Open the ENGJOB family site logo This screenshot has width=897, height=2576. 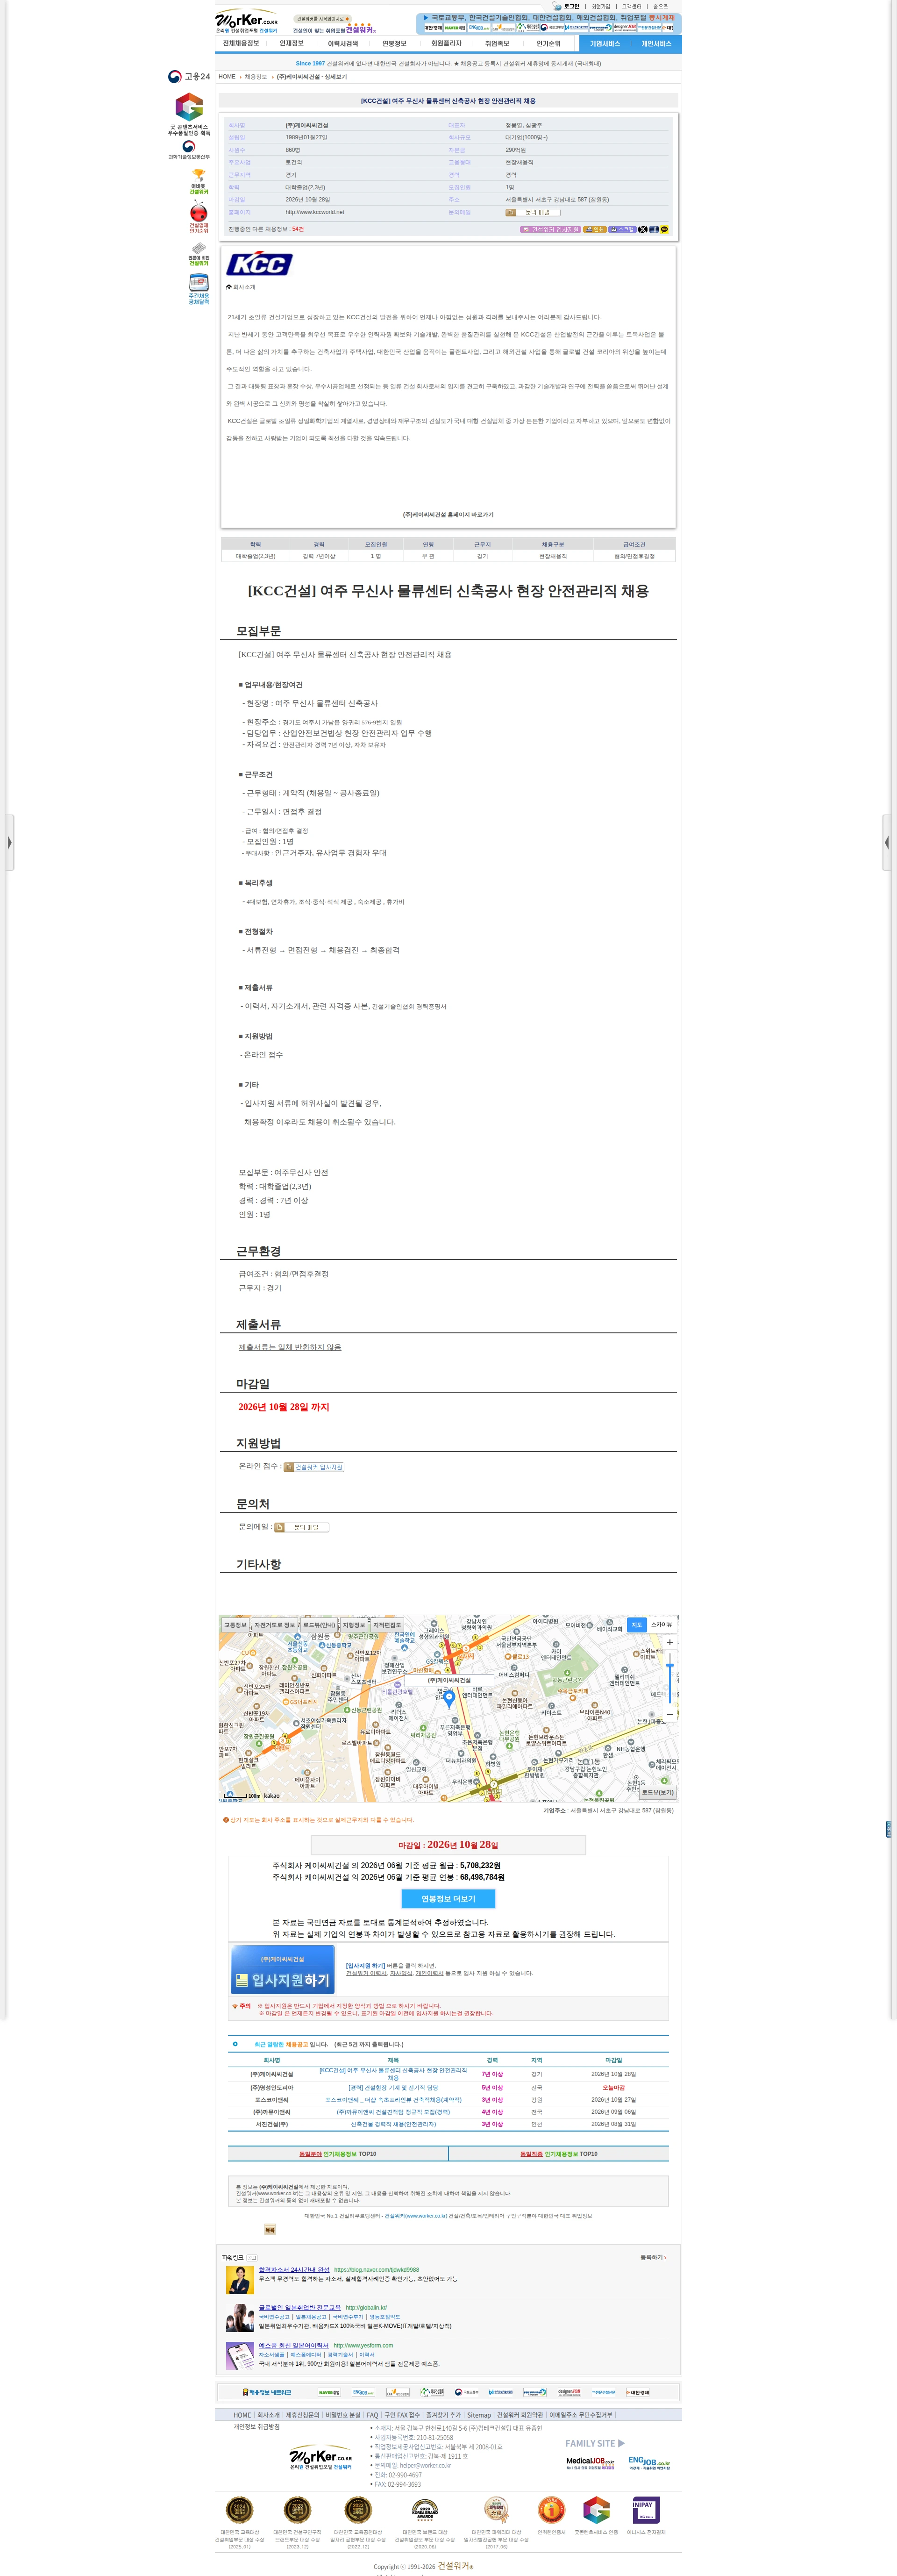coord(649,2463)
